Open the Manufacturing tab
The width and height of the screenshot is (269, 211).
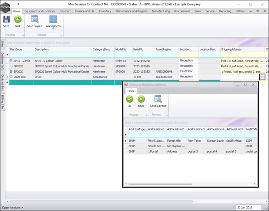click(161, 11)
